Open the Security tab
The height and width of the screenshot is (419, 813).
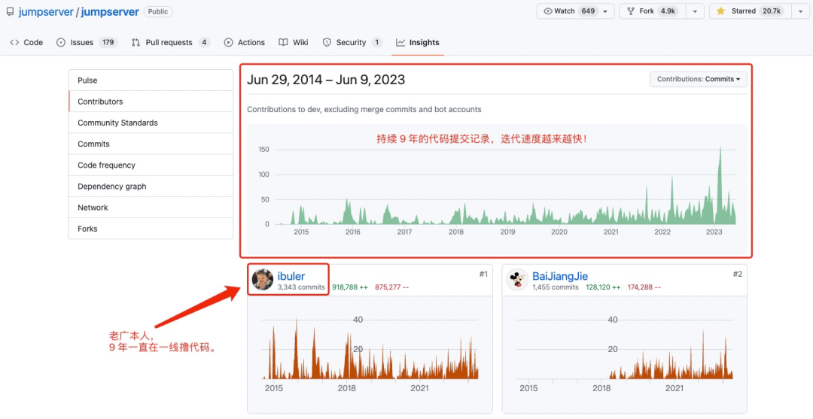[352, 42]
